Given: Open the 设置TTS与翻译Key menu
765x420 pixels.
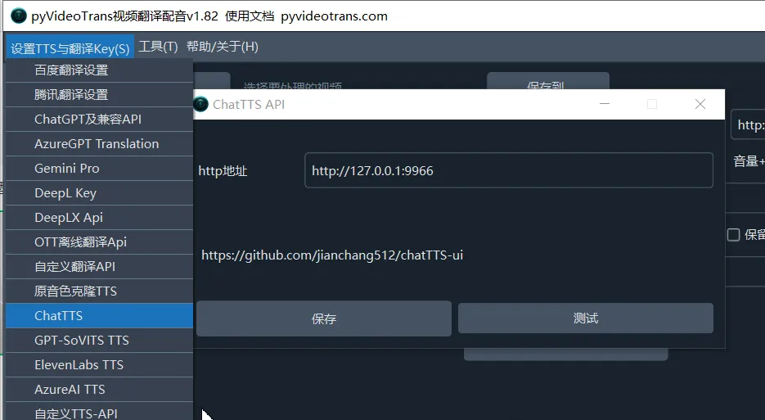Looking at the screenshot, I should pos(70,47).
